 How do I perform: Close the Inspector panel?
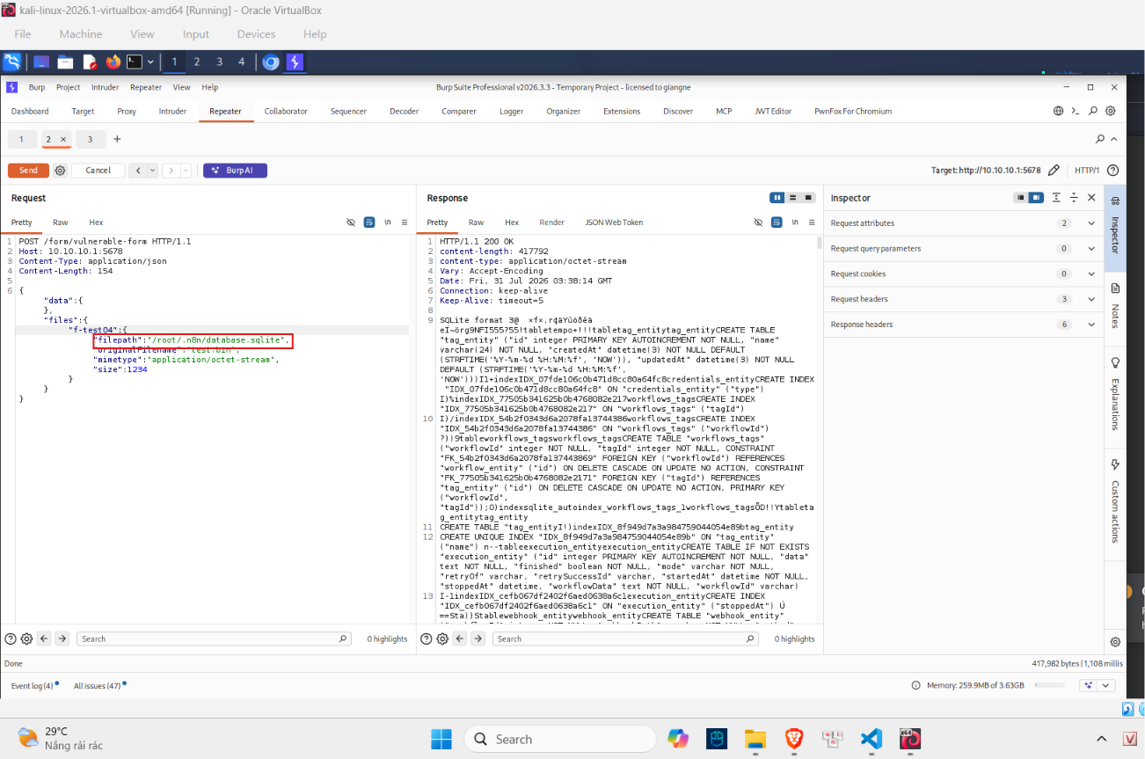tap(1092, 198)
